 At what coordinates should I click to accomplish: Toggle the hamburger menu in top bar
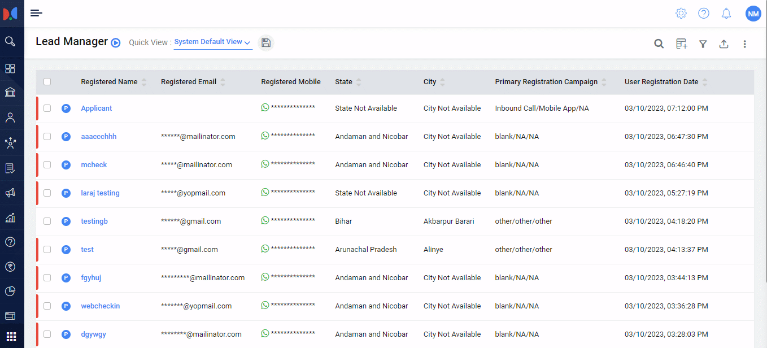click(x=36, y=13)
